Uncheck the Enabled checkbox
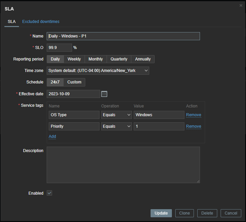This screenshot has width=246, height=222. tap(49, 193)
